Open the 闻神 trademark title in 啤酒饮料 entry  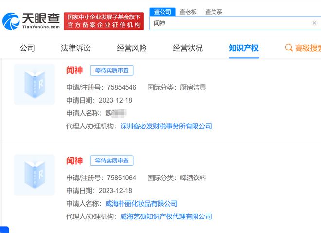[74, 161]
